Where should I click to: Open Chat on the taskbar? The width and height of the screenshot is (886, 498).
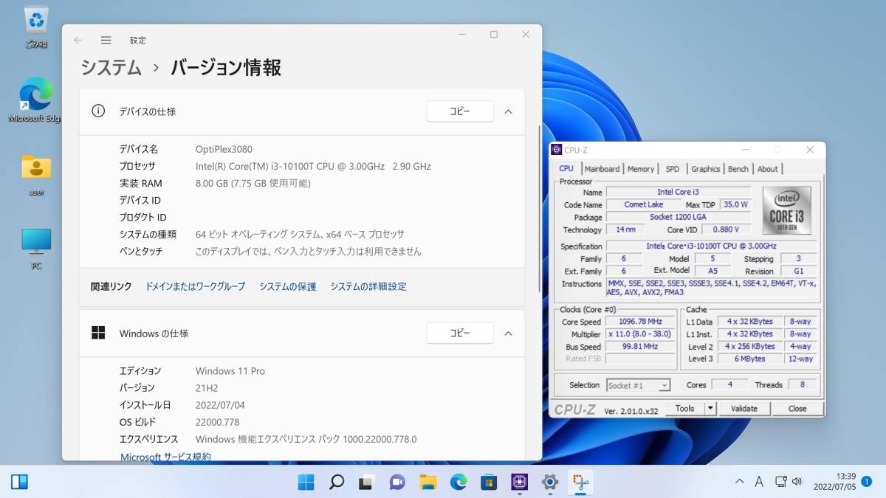(x=397, y=483)
